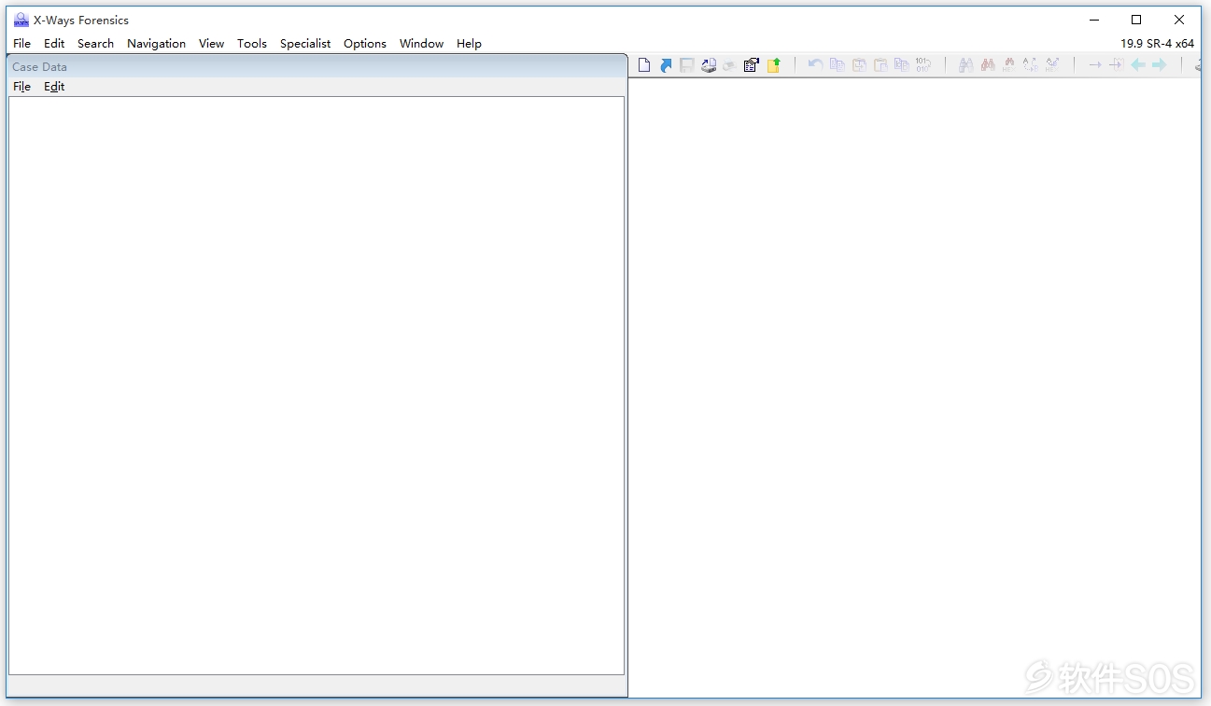Open the Tools menu
1211x706 pixels.
[x=252, y=43]
